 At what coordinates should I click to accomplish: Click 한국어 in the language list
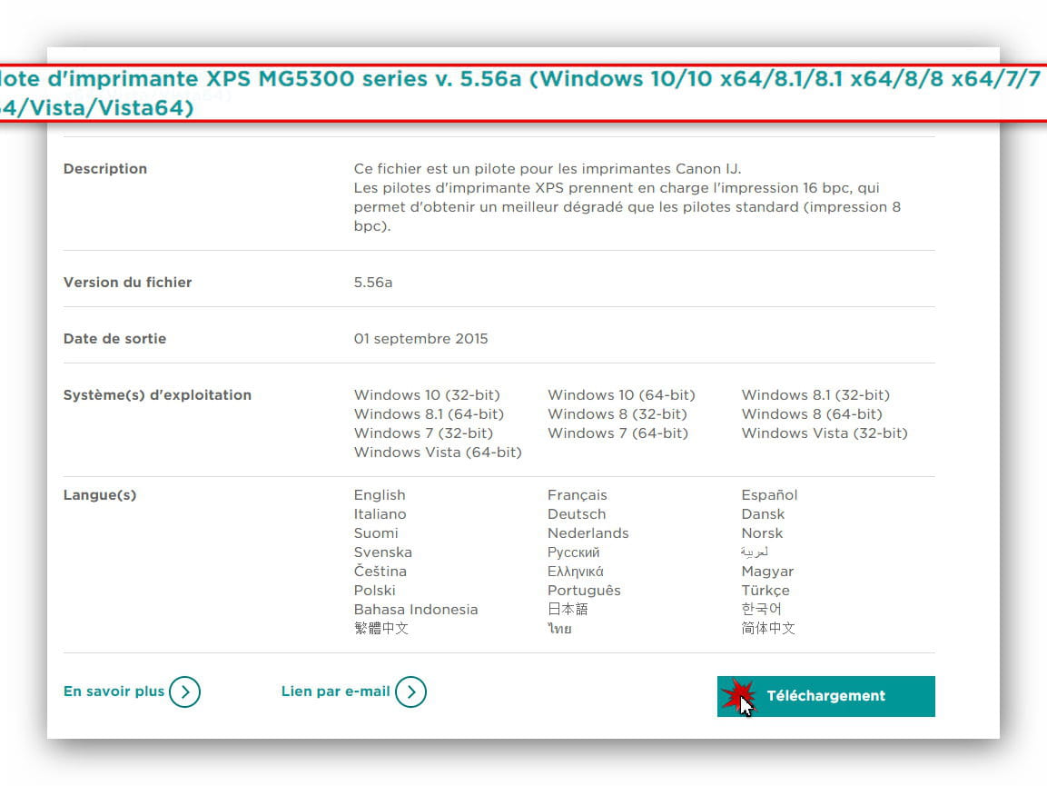coord(761,609)
